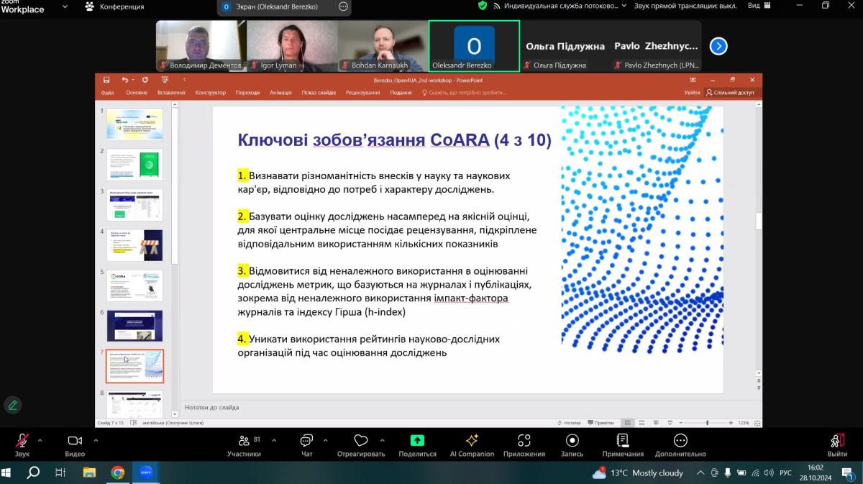
Task: Open the Participants panel in Zoom
Action: [244, 444]
